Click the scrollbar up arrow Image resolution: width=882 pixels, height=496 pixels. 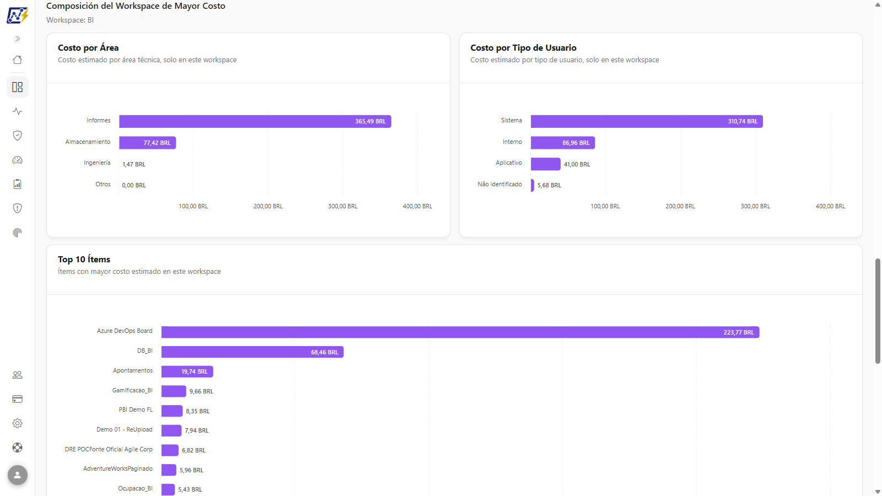click(878, 4)
